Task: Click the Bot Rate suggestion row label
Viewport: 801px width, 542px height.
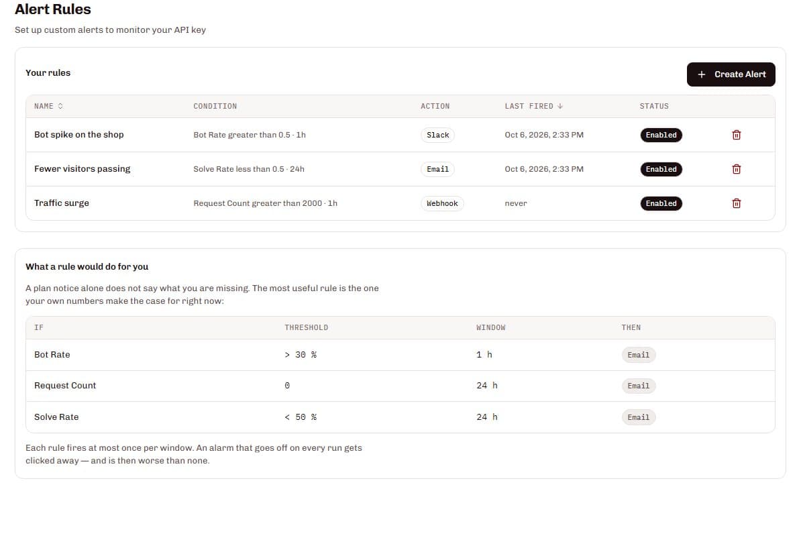Action: coord(52,355)
